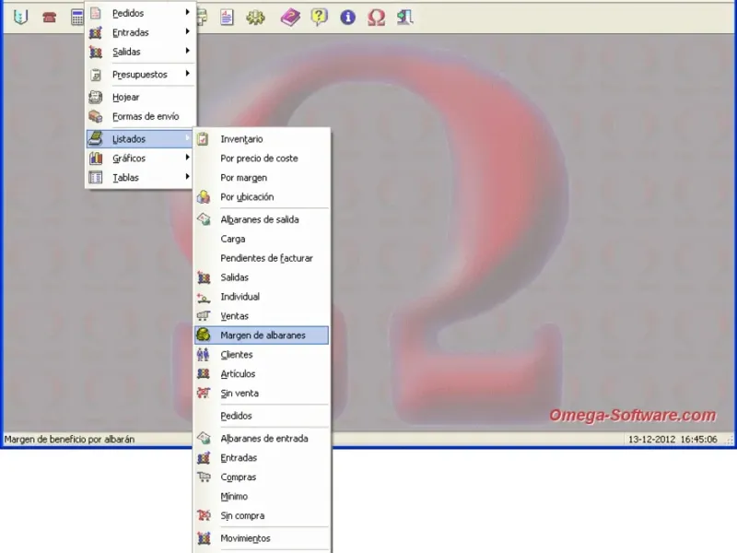Click the Individual listing icon
The height and width of the screenshot is (553, 737).
204,297
